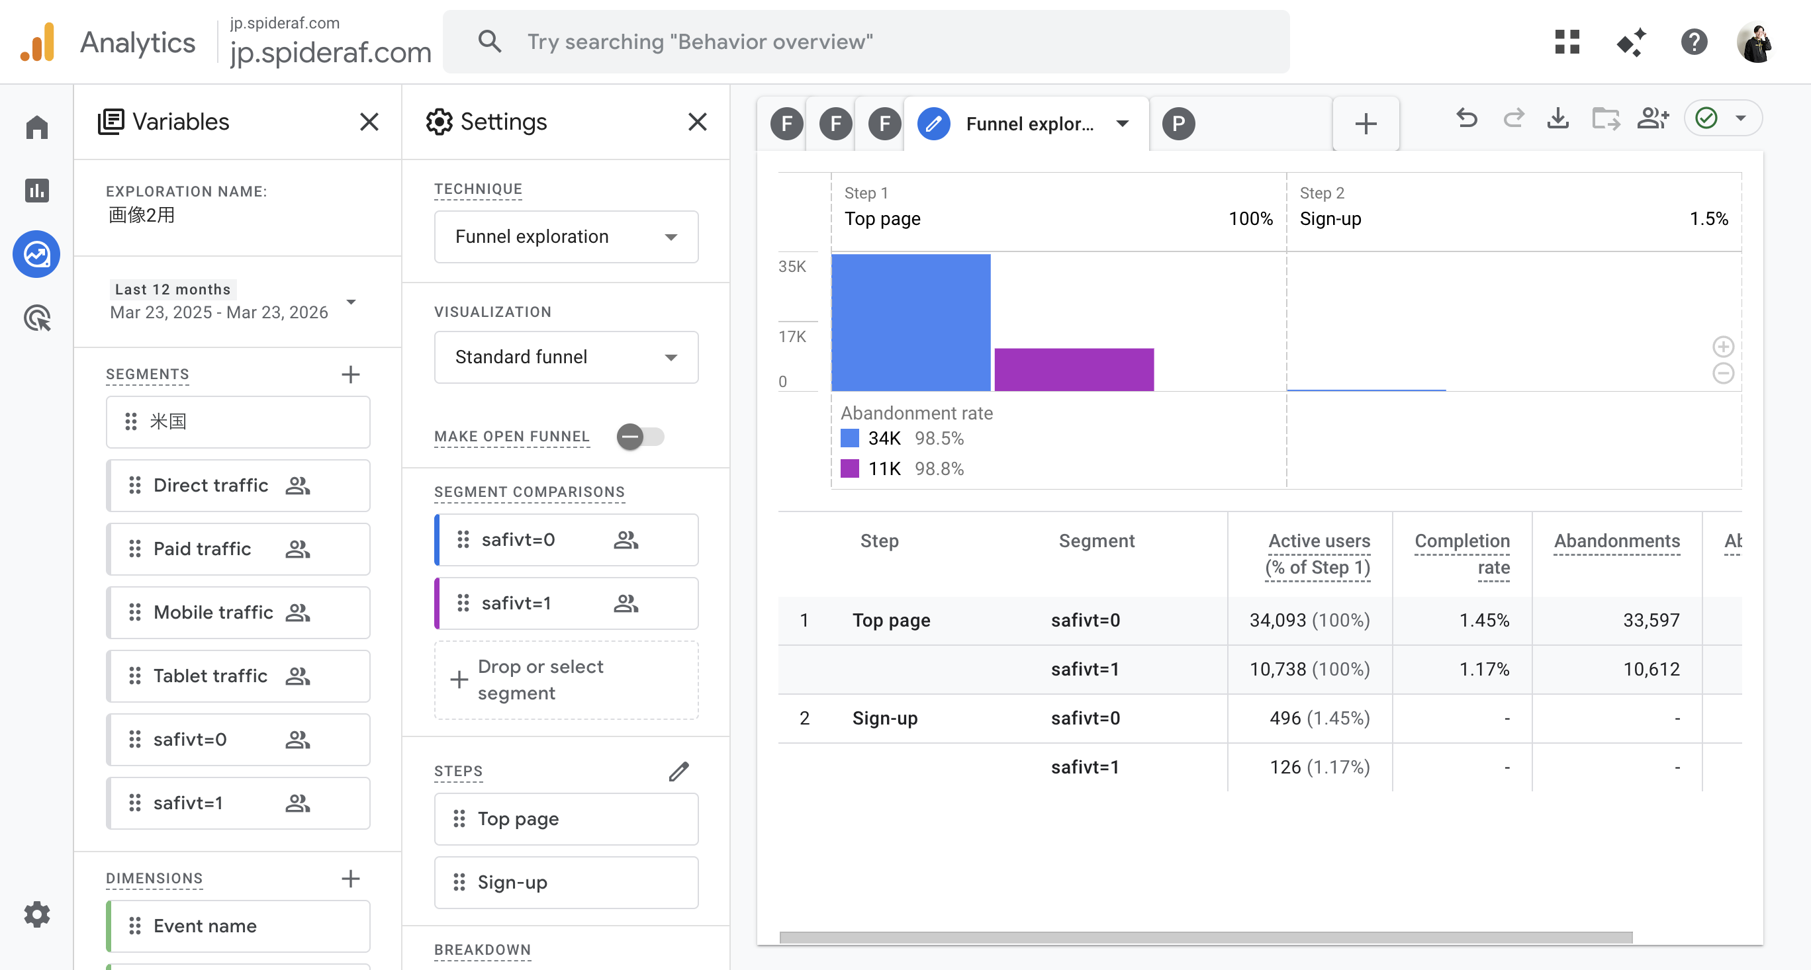Expand the date range selector
Image resolution: width=1811 pixels, height=970 pixels.
[351, 302]
